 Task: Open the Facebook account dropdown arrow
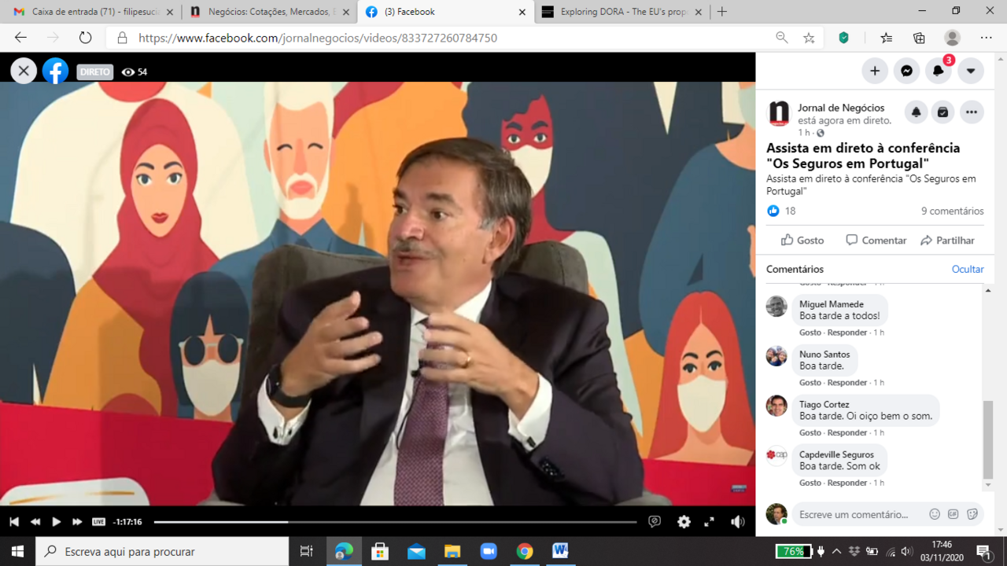click(x=971, y=71)
